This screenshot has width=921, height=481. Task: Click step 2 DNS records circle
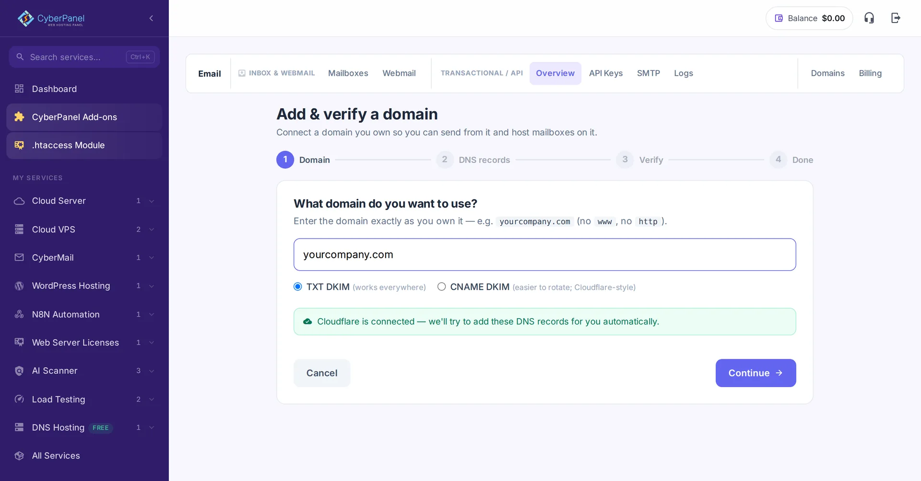tap(445, 160)
